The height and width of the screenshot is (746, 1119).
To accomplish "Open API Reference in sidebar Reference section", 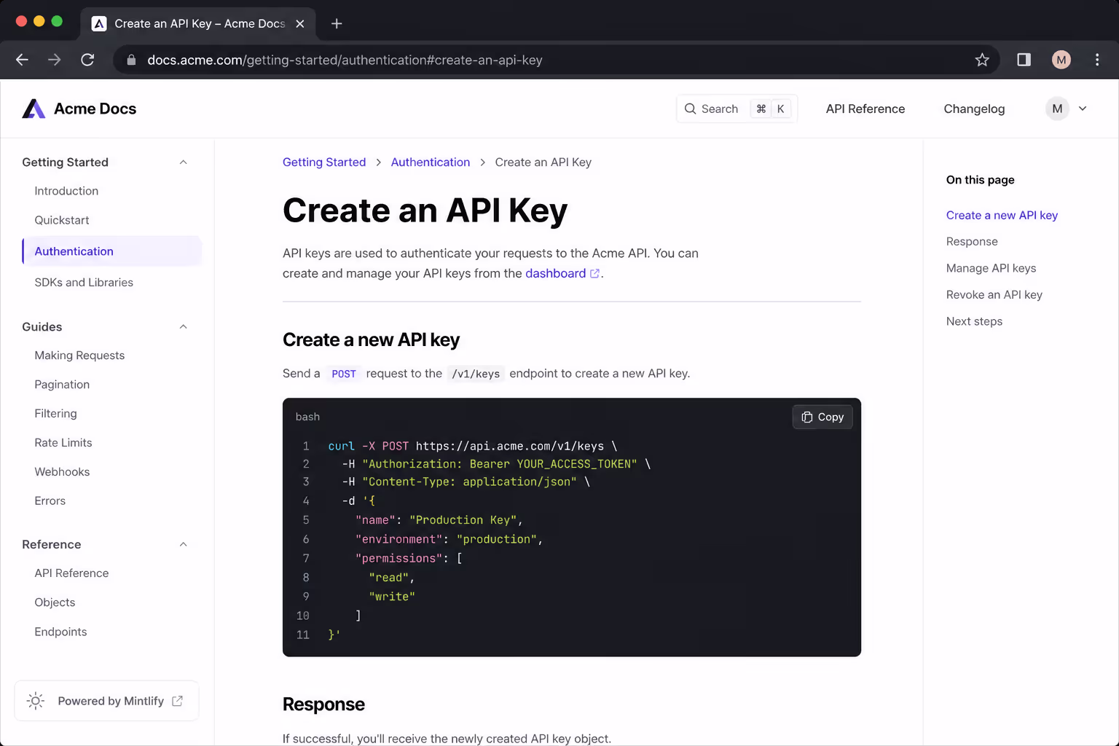I will 71,573.
